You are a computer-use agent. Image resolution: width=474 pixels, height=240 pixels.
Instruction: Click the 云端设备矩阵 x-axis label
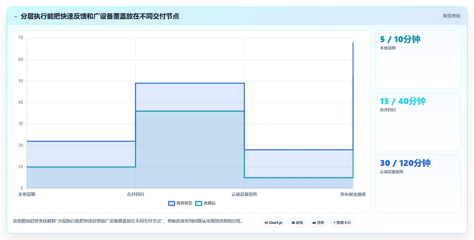[244, 194]
